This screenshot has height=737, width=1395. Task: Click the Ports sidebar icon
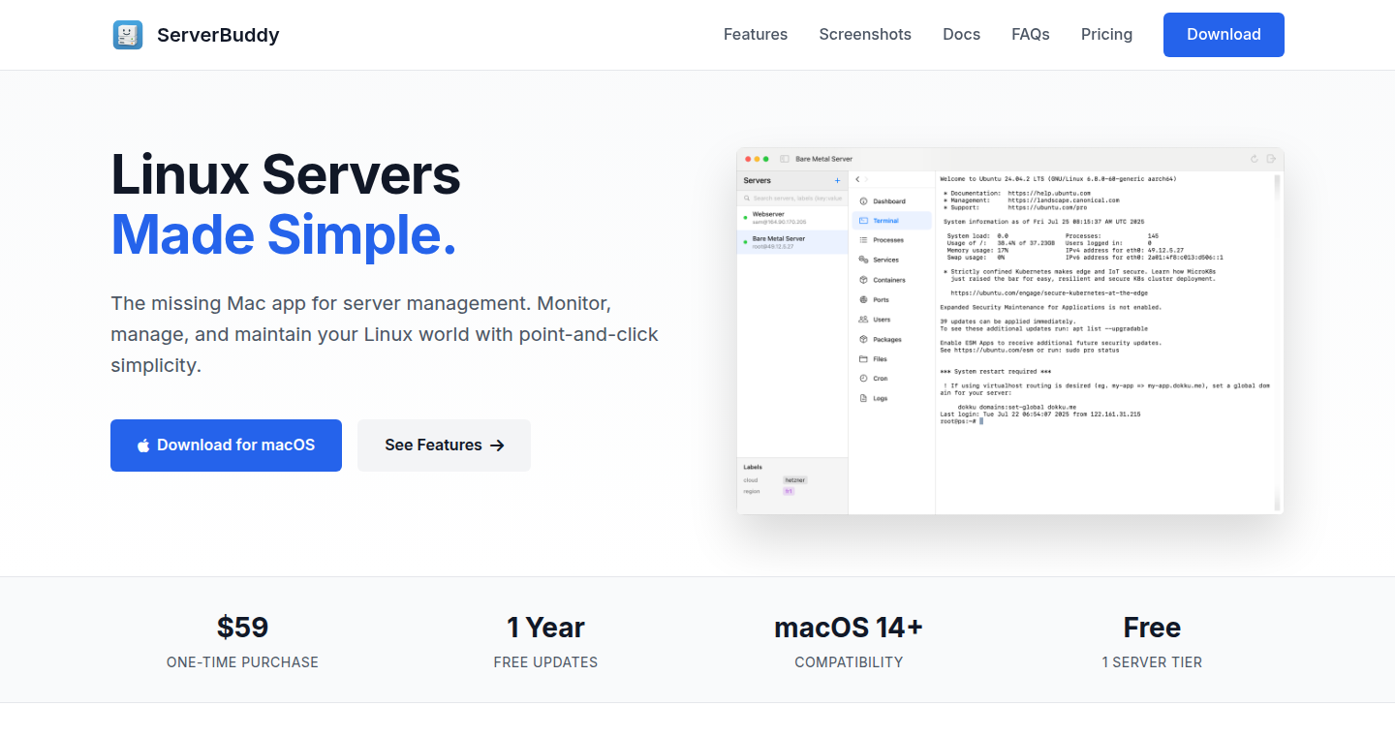pyautogui.click(x=863, y=300)
